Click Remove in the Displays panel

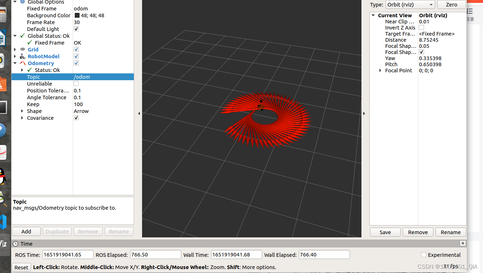[x=88, y=231]
